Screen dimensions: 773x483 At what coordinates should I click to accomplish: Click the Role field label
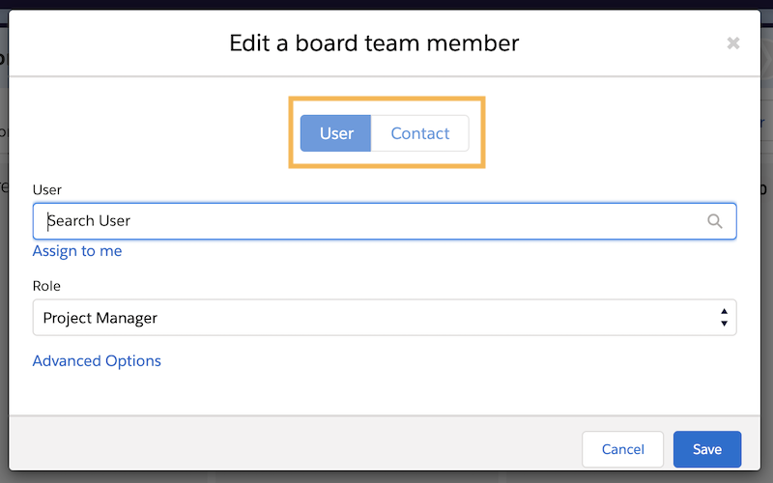pos(46,286)
